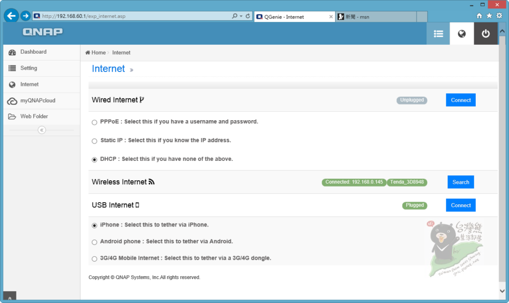This screenshot has height=303, width=509.
Task: Open a new blank browser tab
Action: point(422,16)
